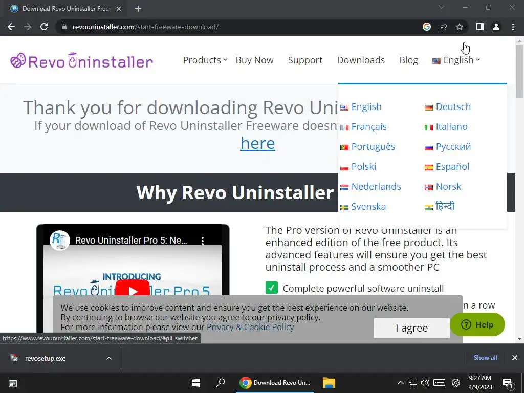Open the touch keyboard icon in tray

[440, 383]
